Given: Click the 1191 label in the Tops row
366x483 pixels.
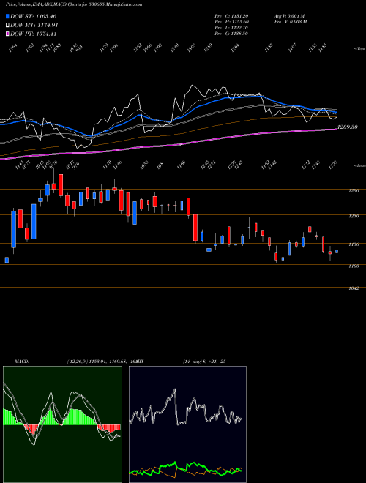Looking at the screenshot, I should coord(113,48).
